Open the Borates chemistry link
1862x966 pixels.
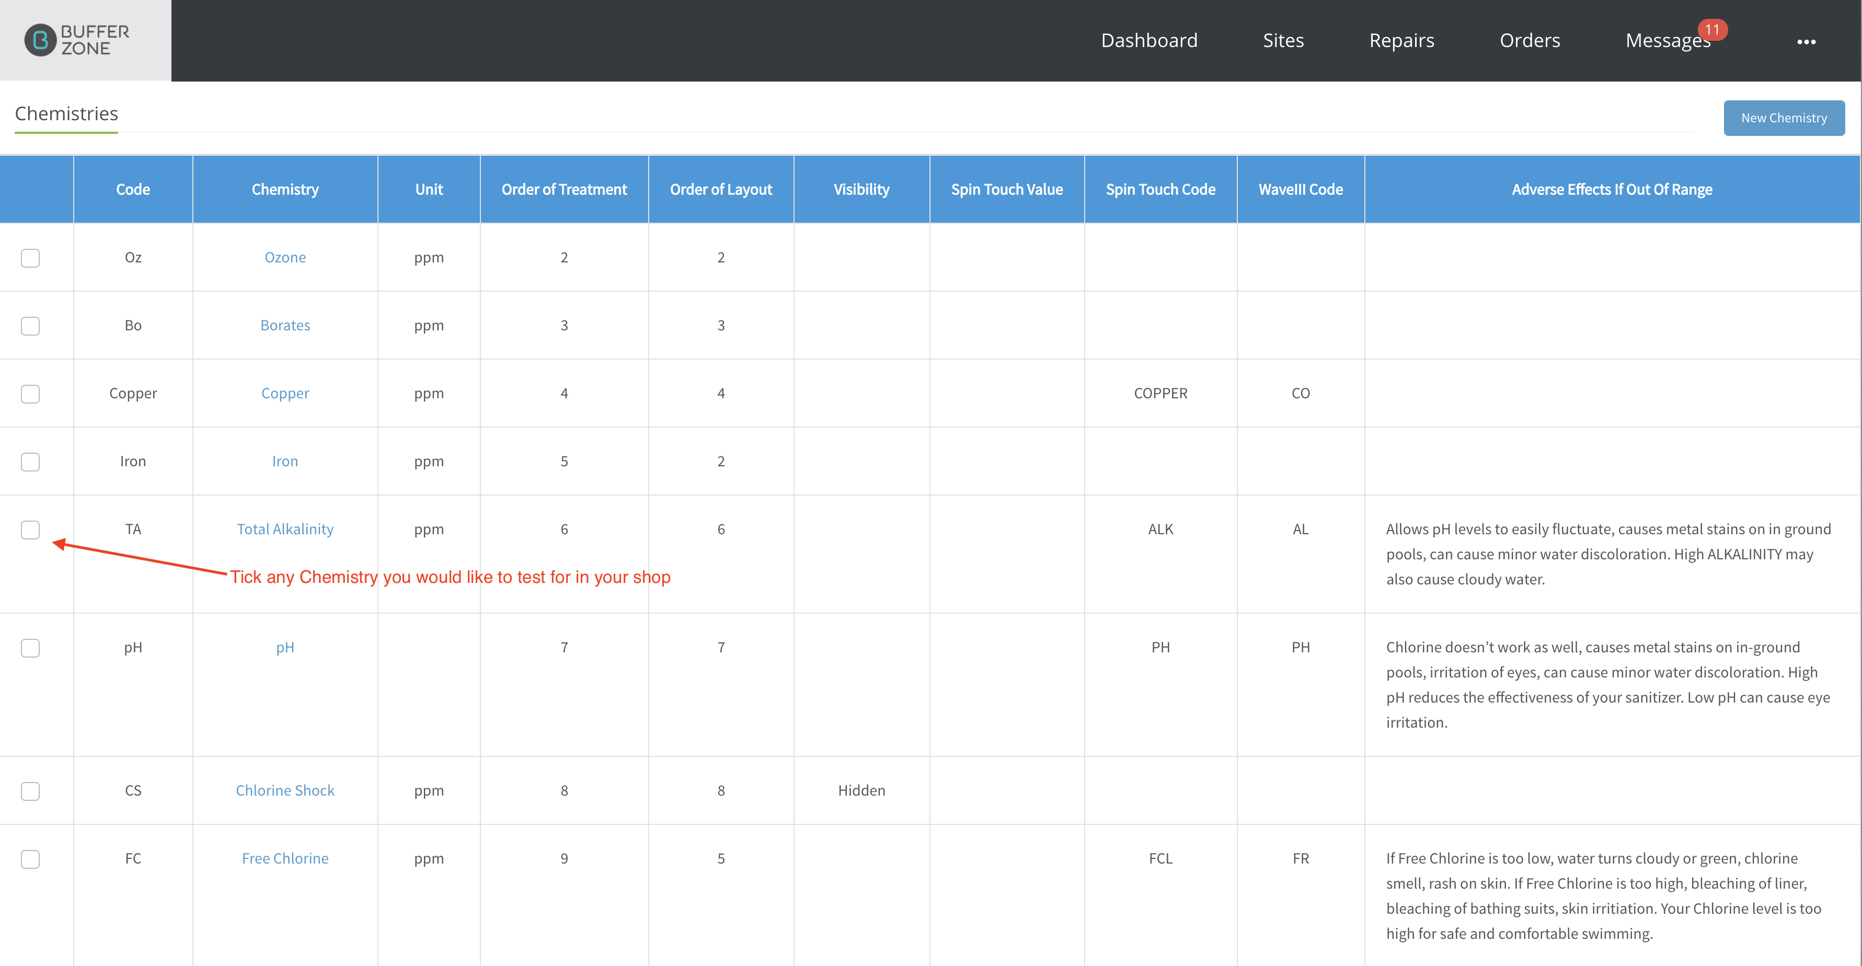coord(285,325)
